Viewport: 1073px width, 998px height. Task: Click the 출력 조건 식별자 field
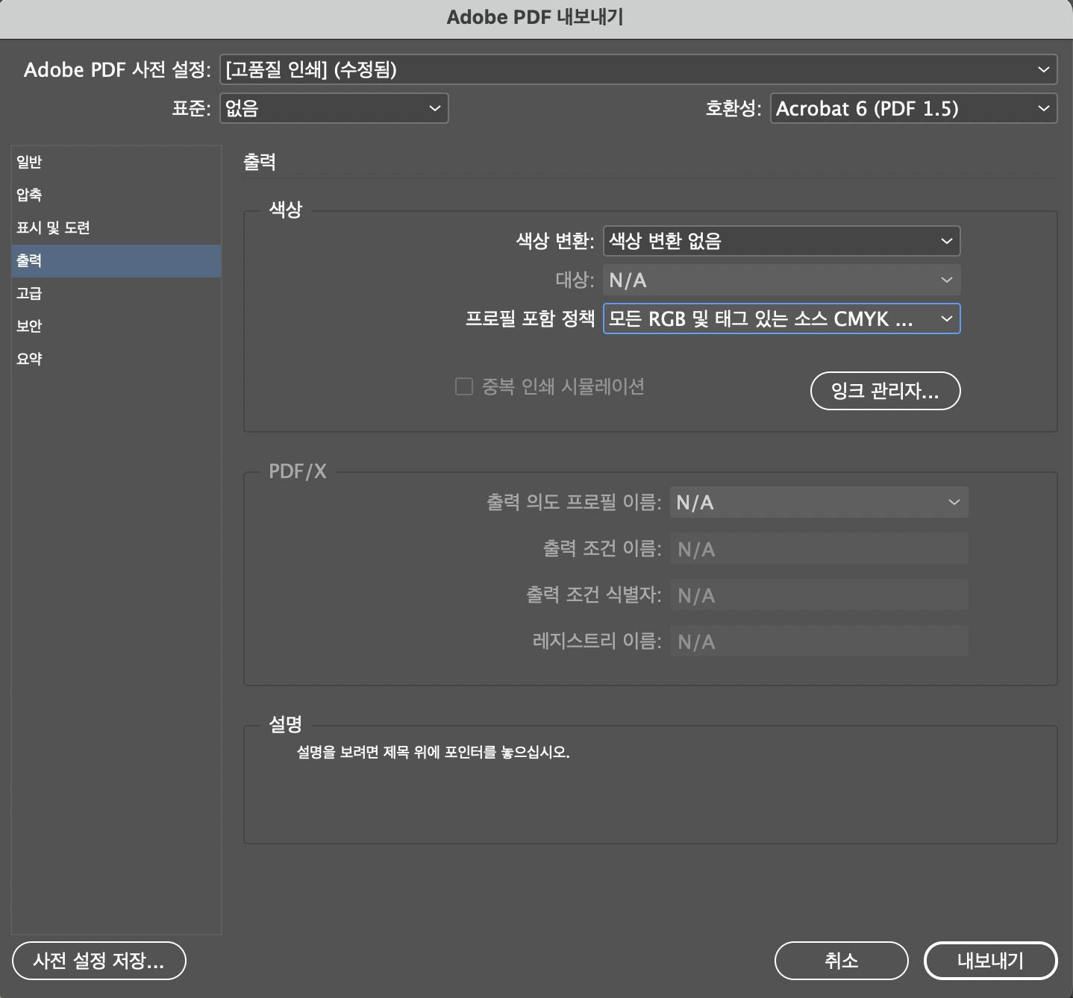coord(819,595)
